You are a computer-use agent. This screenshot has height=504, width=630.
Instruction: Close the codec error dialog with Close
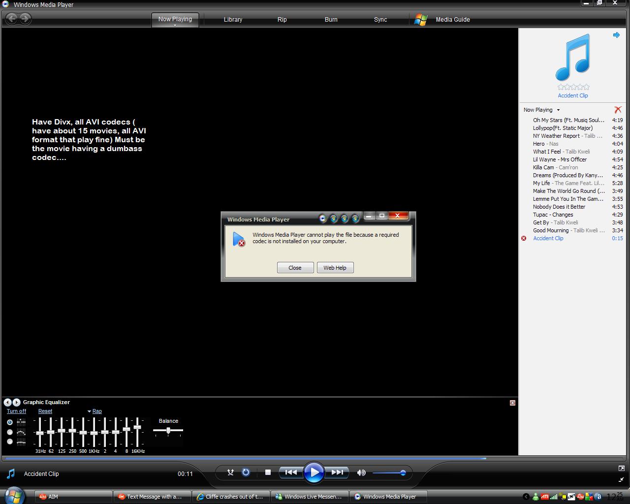[x=295, y=268]
